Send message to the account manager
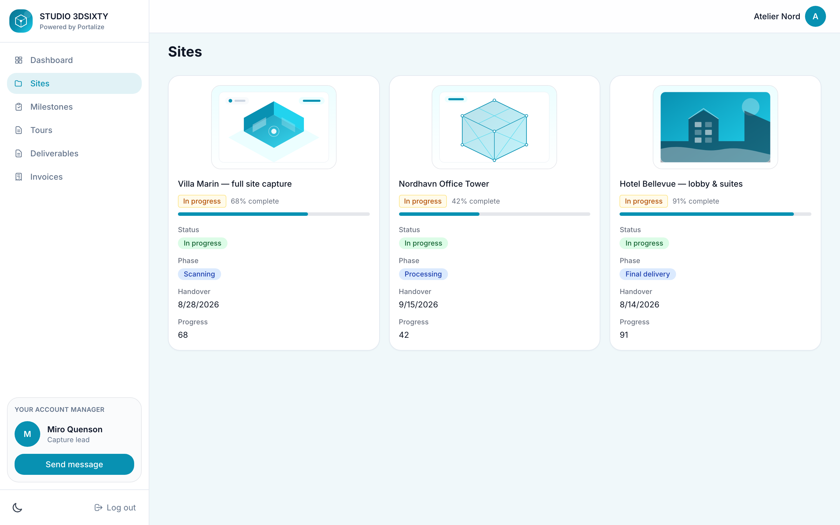Screen dimensions: 840x525 [x=74, y=464]
